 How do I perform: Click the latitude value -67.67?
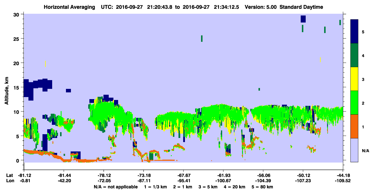point(183,175)
